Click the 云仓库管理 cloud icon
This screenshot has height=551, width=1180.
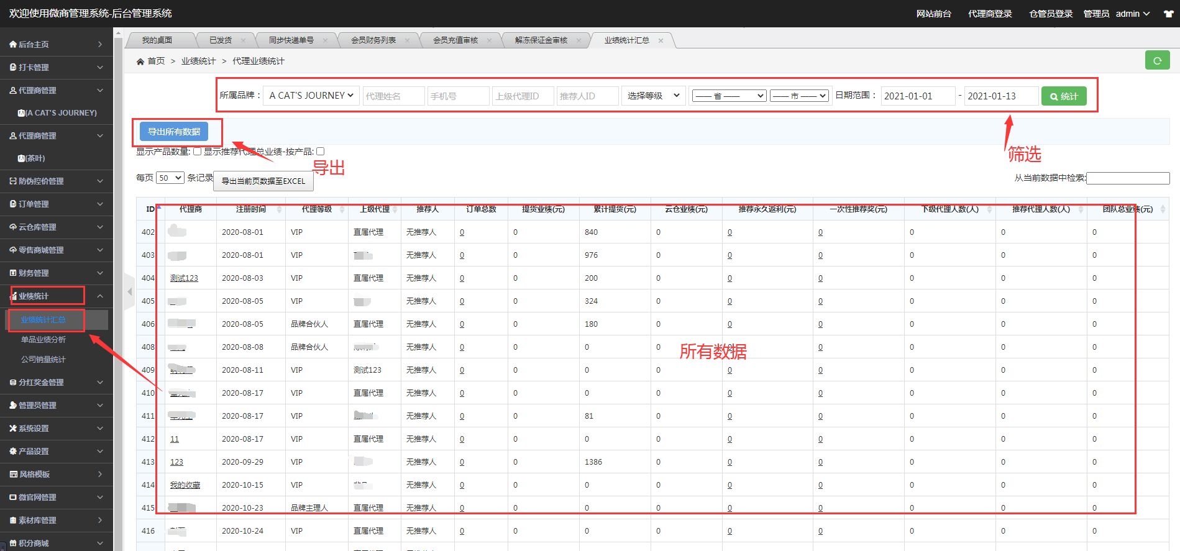(x=13, y=227)
